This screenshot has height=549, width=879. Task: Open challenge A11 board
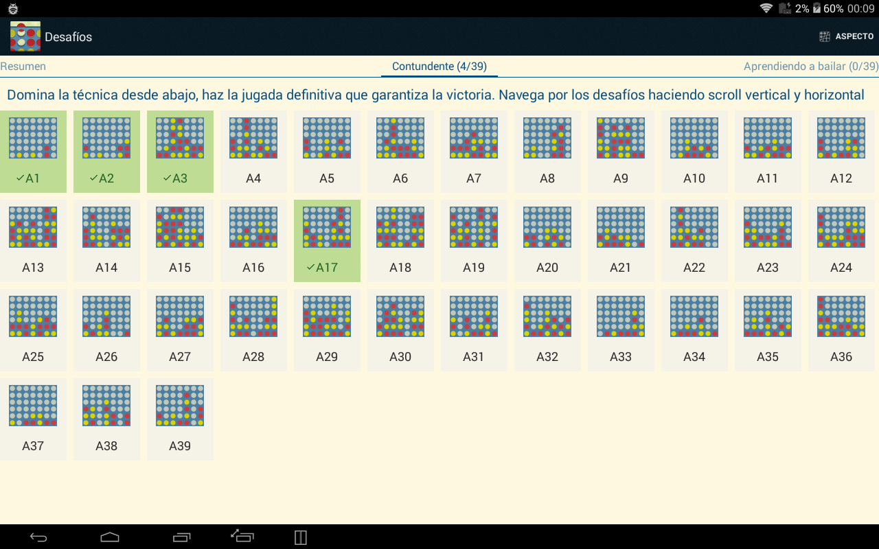(x=768, y=152)
